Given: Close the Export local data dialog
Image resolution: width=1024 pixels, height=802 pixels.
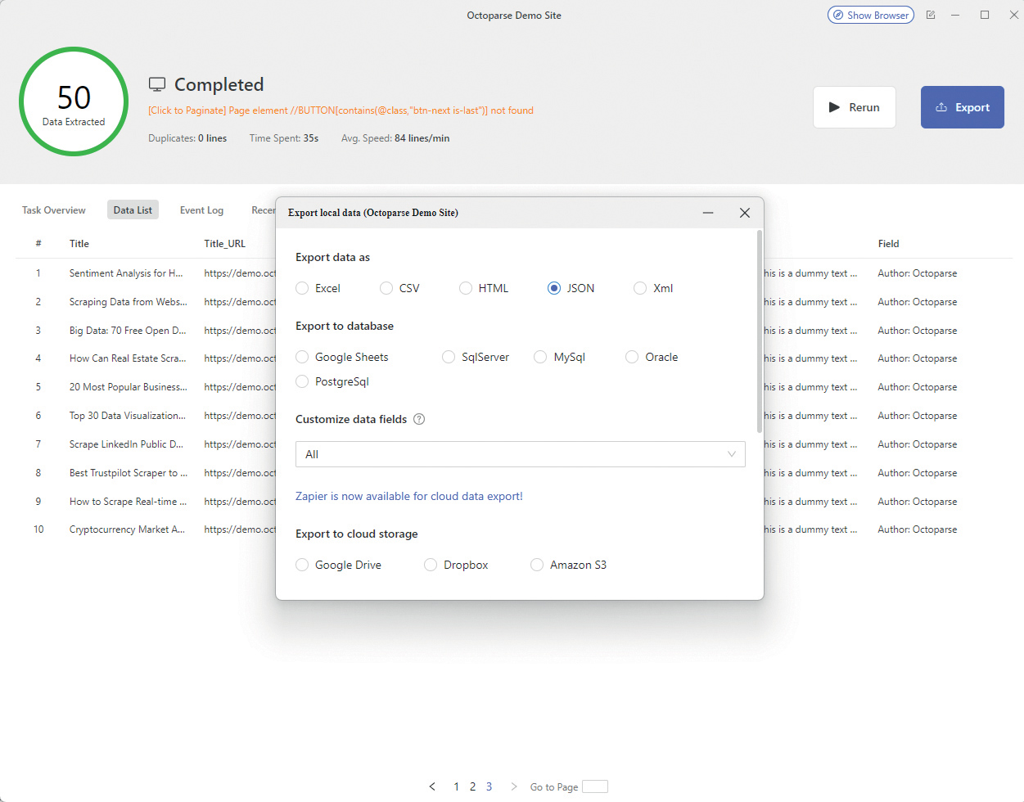Looking at the screenshot, I should (745, 213).
